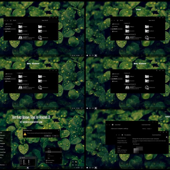Select Local Disk (C:) in Full Black Explorer
Screen dimensions: 170x170
pos(133,37)
